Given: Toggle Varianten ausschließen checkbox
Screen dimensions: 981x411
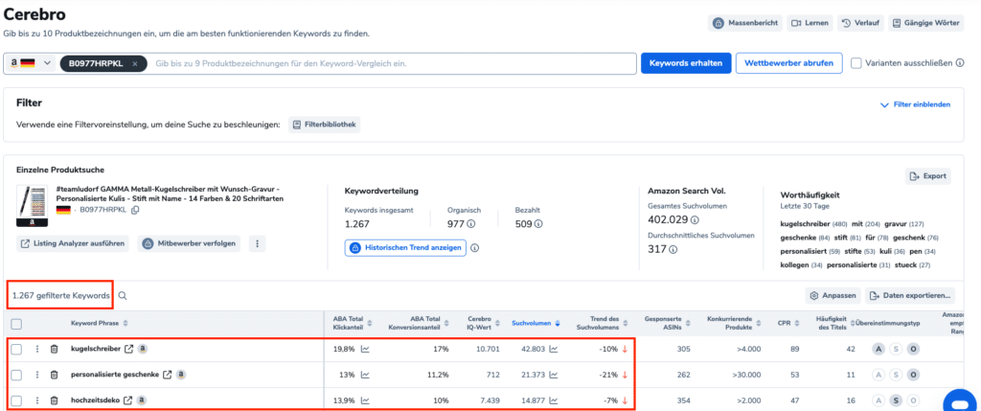Looking at the screenshot, I should point(856,63).
